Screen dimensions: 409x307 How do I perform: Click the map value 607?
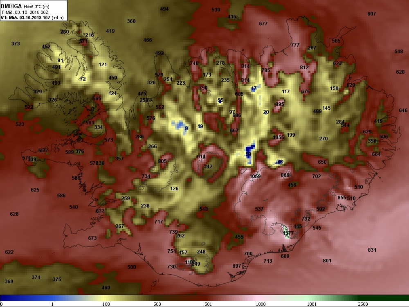pos(372,14)
